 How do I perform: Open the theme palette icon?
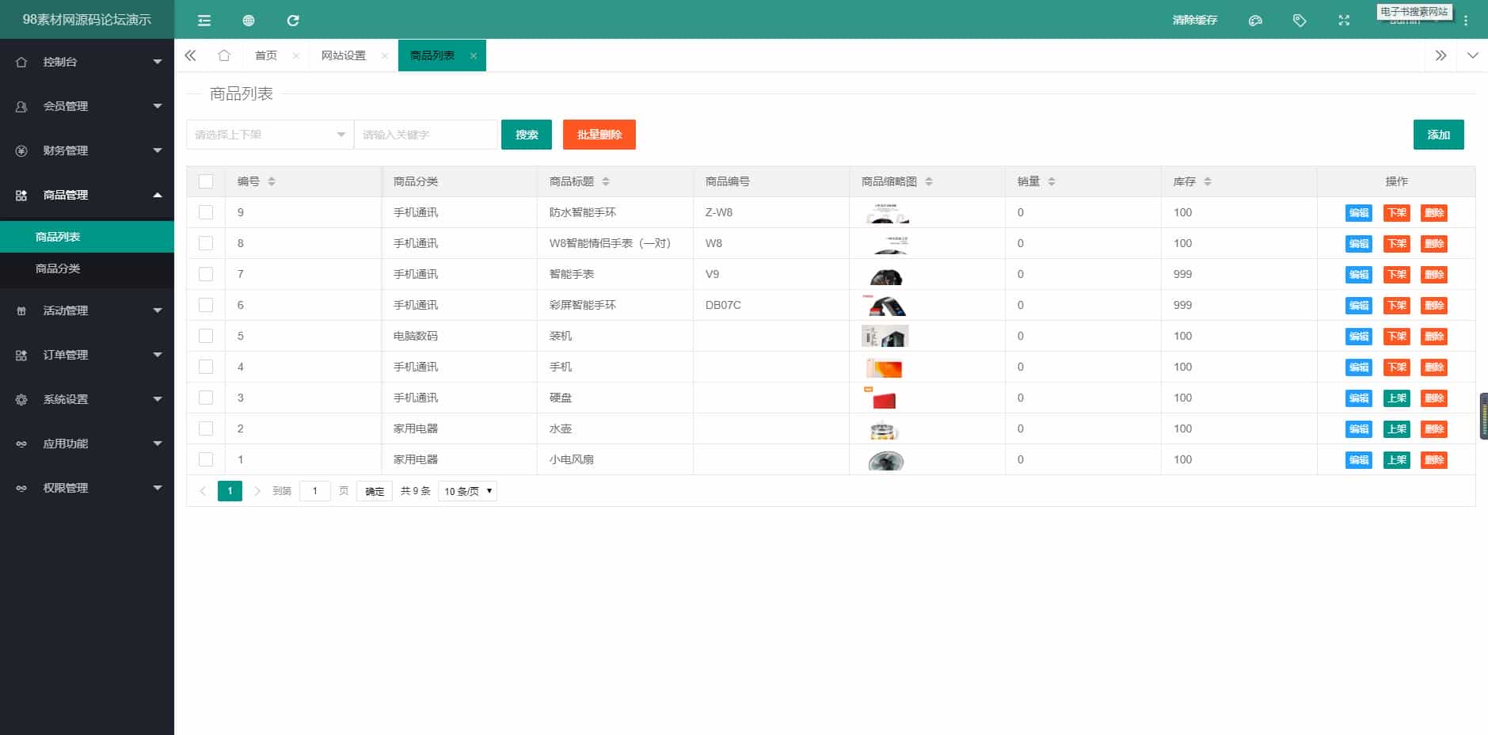tap(1255, 21)
